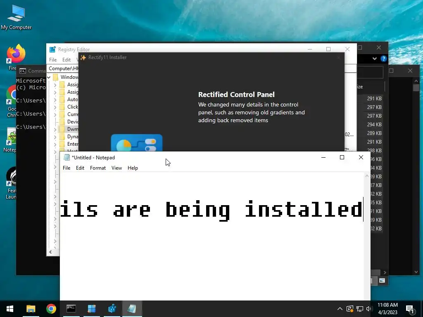Expand the Enter registry key
Screen dimensions: 423x317
coord(55,144)
